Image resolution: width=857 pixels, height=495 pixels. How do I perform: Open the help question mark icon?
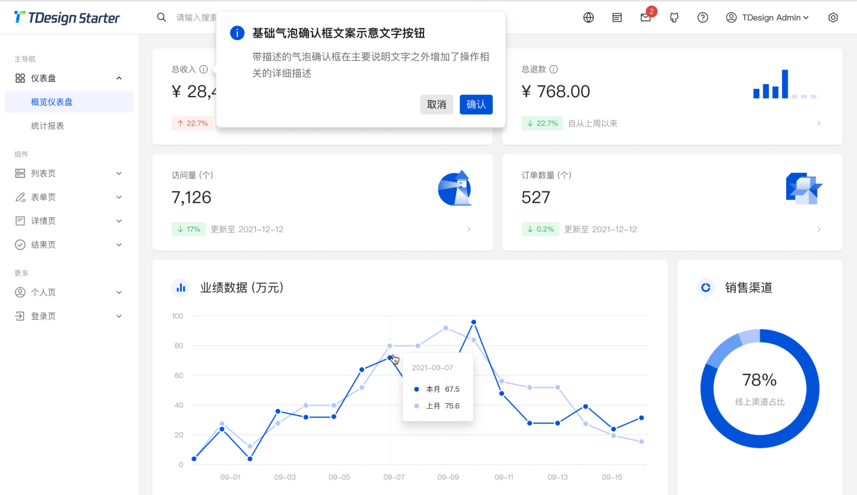point(703,18)
